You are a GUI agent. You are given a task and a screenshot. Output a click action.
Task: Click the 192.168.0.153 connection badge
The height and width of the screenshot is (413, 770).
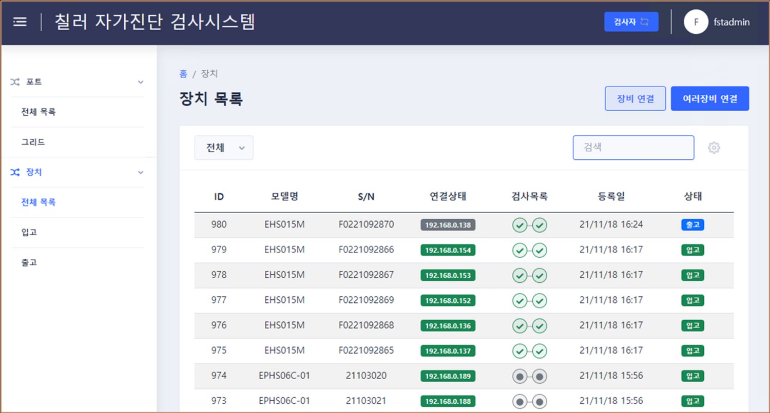(448, 275)
